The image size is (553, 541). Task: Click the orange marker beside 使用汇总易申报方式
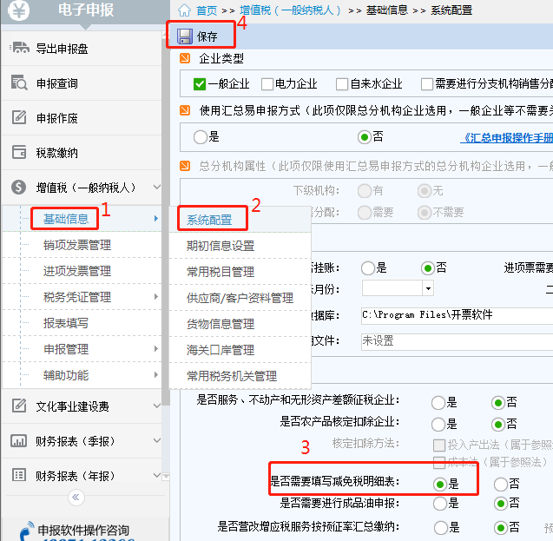point(185,110)
